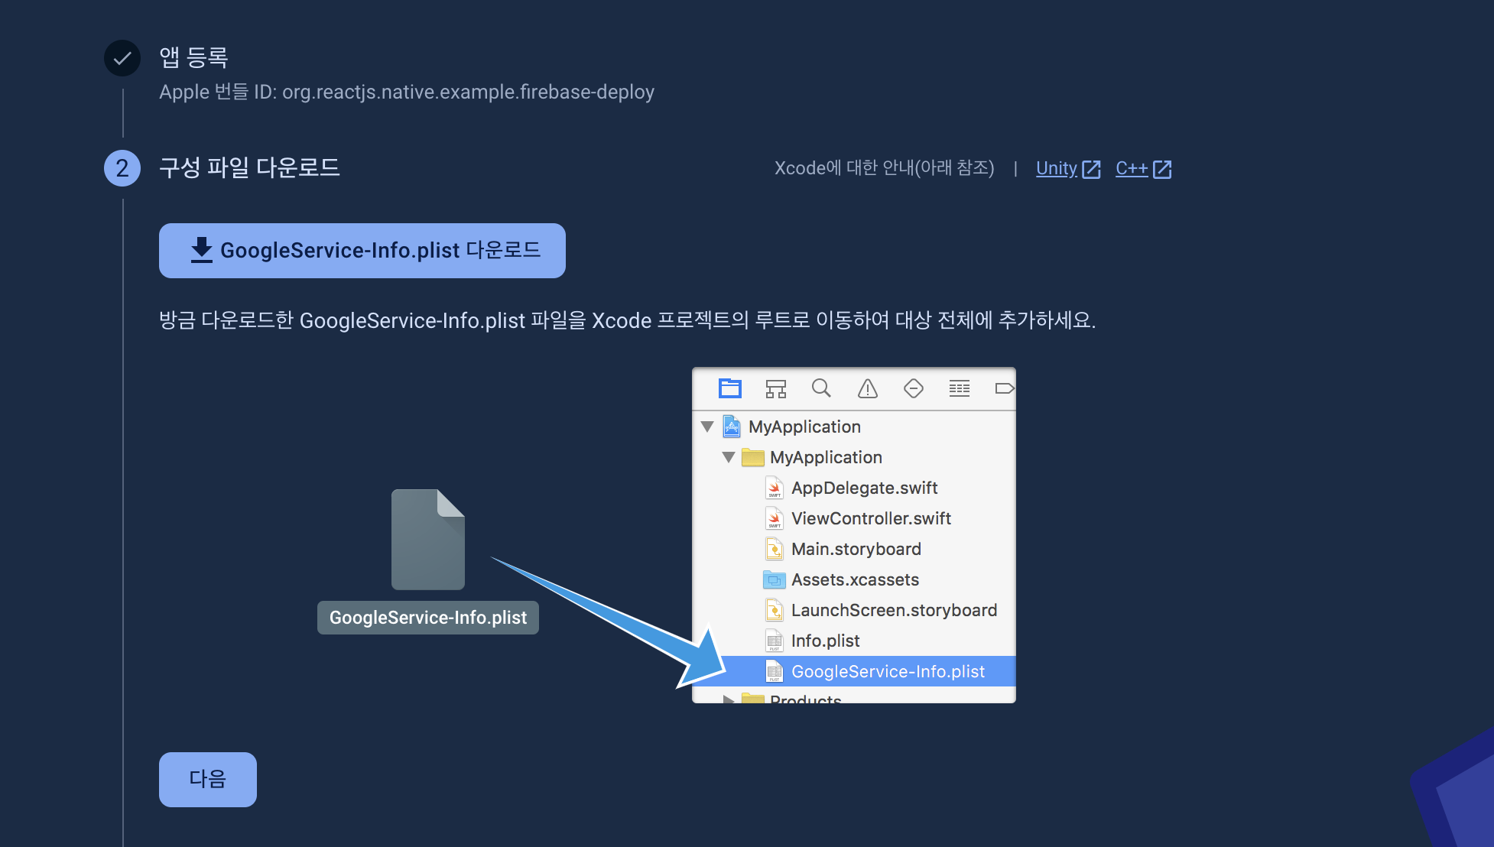The width and height of the screenshot is (1494, 847).
Task: Click the step 2 number circle
Action: tap(122, 168)
